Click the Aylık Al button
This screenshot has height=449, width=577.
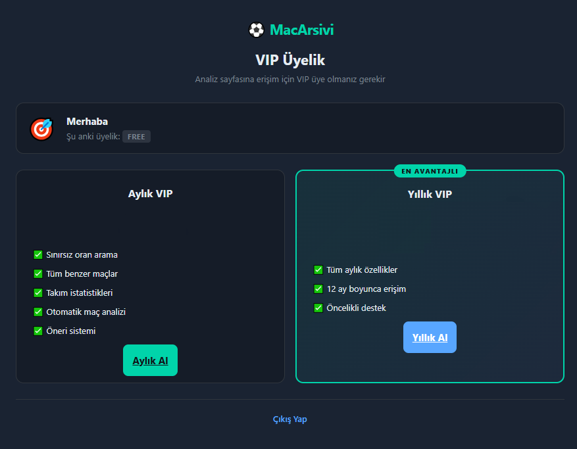[x=150, y=360]
